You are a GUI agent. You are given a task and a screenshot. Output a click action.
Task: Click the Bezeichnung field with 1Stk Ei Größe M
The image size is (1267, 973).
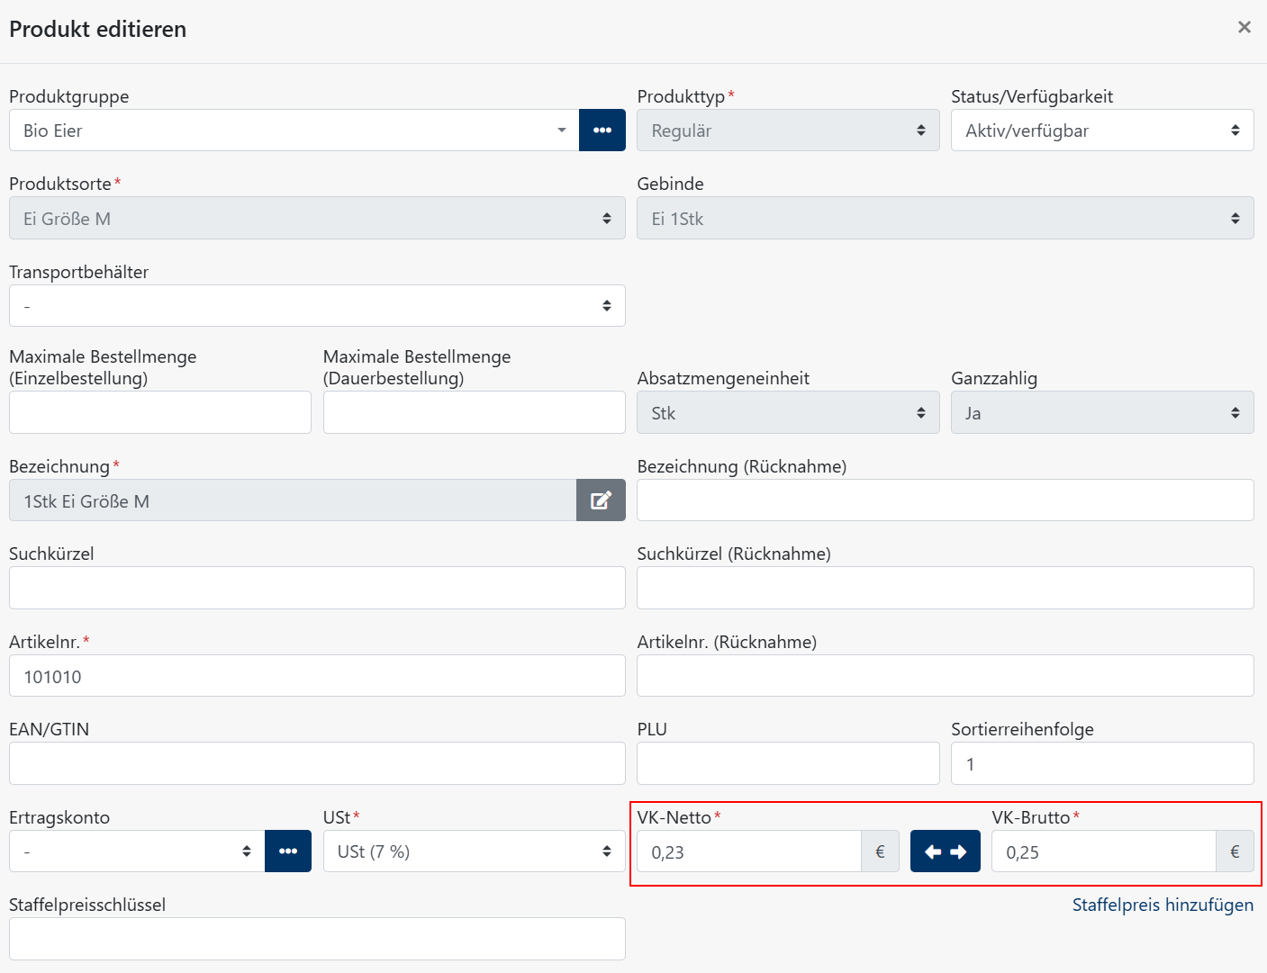coord(293,500)
